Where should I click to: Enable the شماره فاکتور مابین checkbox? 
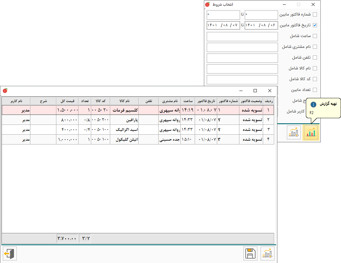pyautogui.click(x=315, y=15)
